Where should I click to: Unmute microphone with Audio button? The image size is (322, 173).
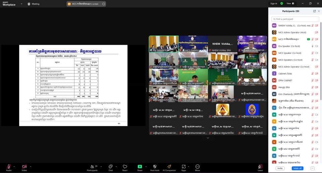8,167
